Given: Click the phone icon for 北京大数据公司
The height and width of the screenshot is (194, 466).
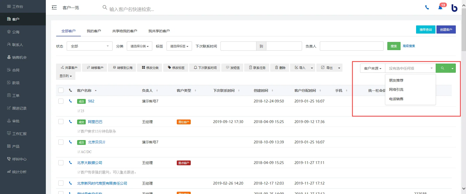Looking at the screenshot, I should [x=70, y=162].
